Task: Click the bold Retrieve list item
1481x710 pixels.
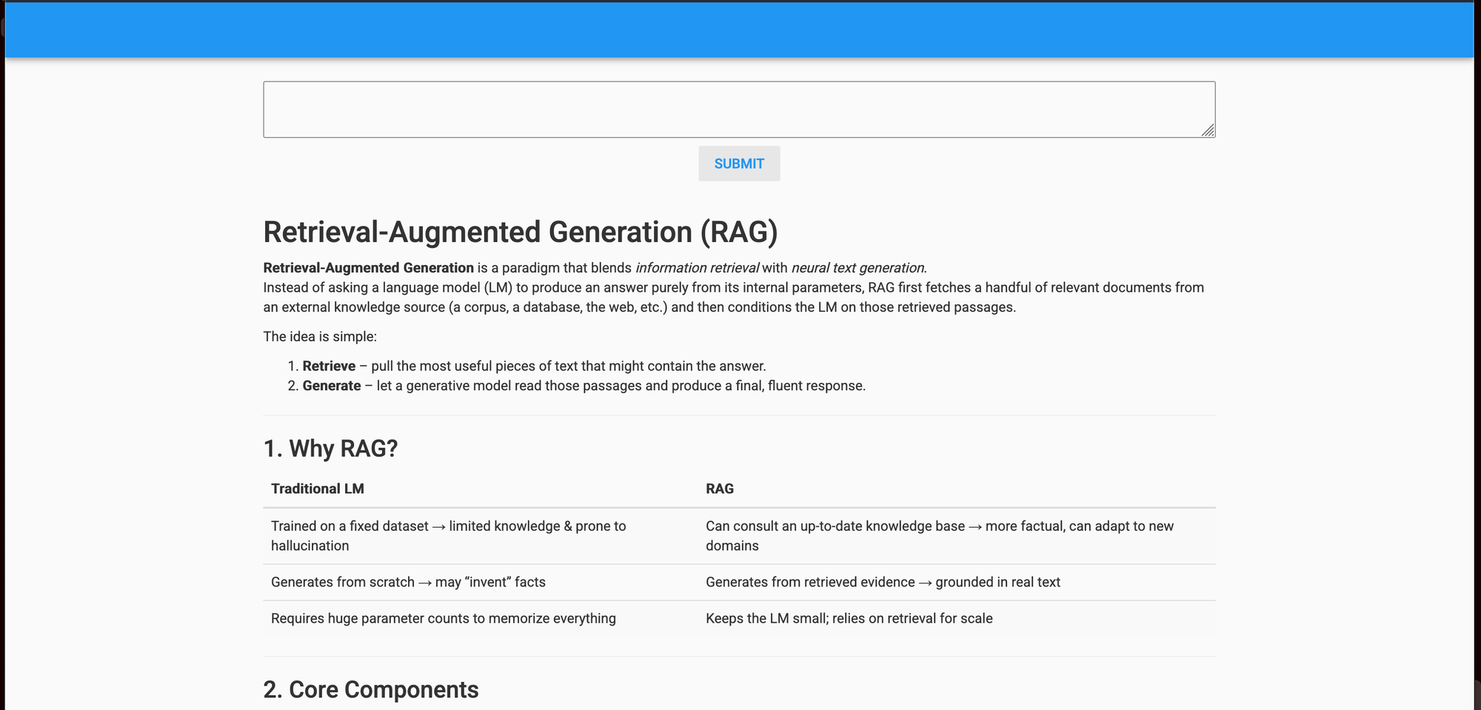Action: (x=329, y=366)
